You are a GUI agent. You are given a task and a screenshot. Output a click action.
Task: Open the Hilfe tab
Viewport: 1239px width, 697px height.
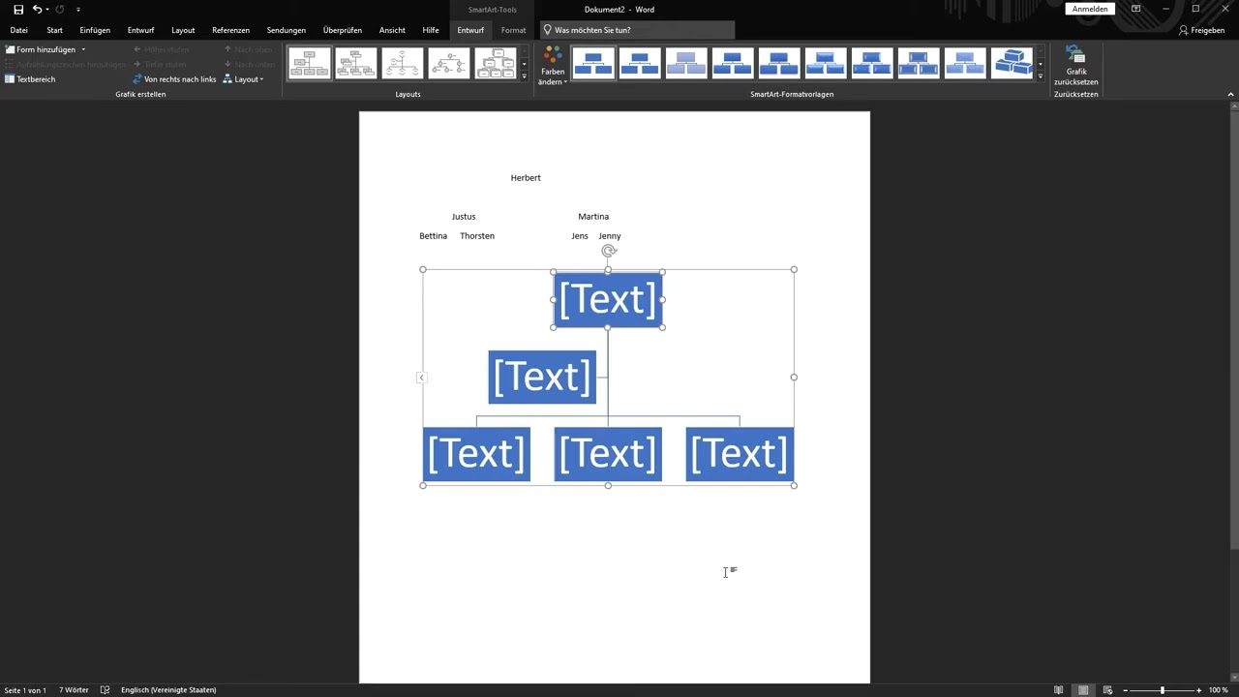[431, 30]
